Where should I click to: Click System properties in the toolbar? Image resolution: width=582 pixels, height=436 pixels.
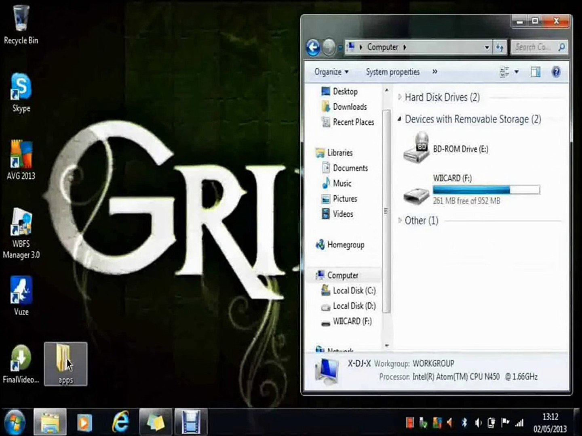[x=393, y=72]
